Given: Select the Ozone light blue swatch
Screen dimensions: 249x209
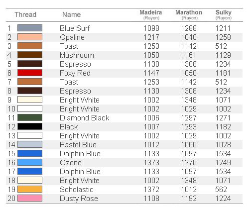Looking at the screenshot, I should (x=30, y=162).
